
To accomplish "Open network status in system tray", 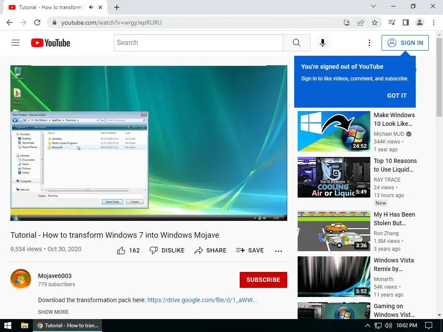I will (378, 326).
